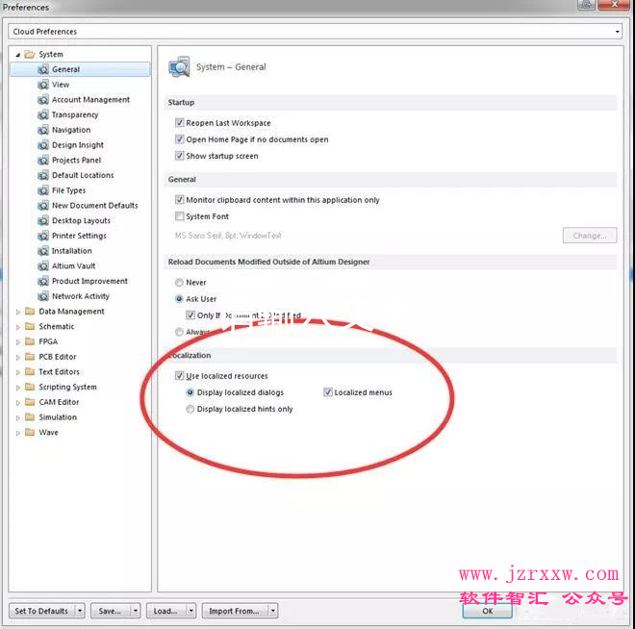Toggle Monitor clipboard content checkbox
This screenshot has width=635, height=629.
pos(179,199)
